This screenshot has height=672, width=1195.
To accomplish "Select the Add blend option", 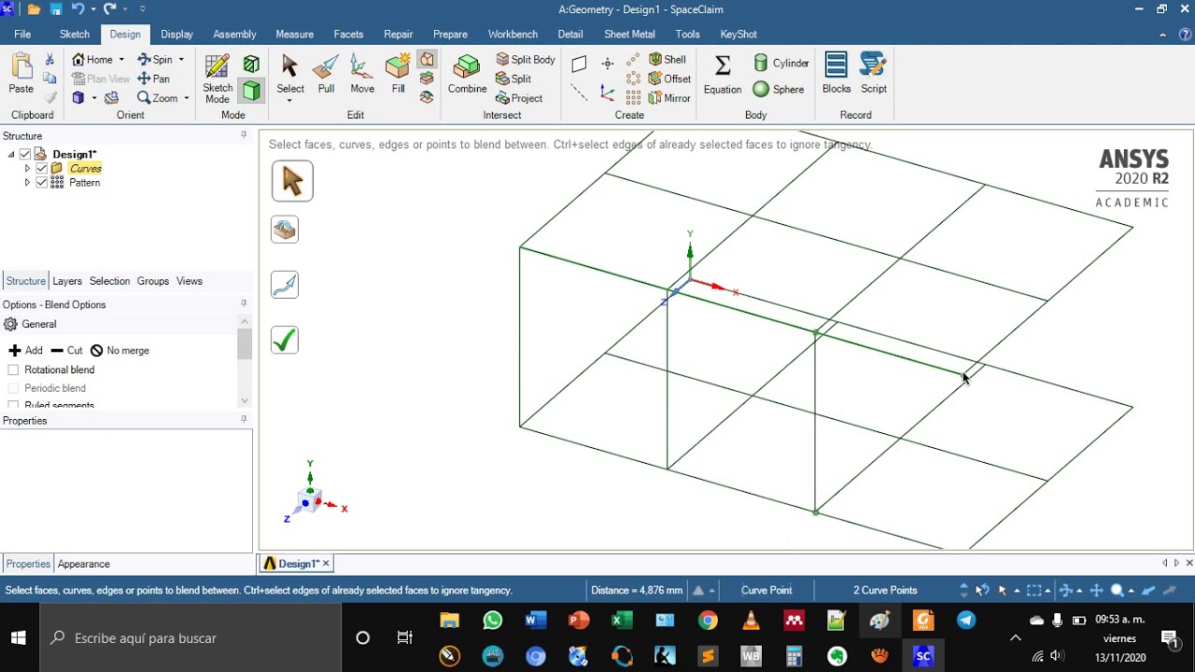I will click(26, 350).
